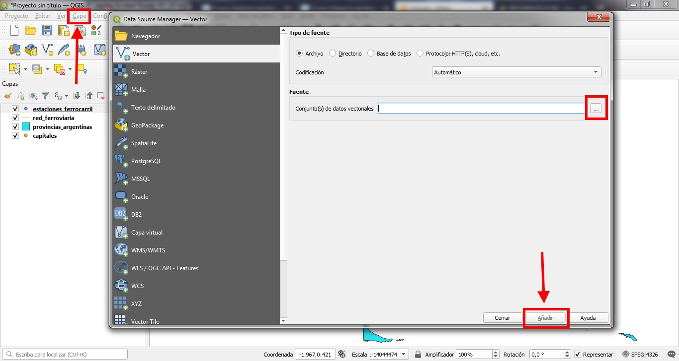Expand the filter by expression dropdown arrow
This screenshot has height=361, width=679.
(67, 96)
